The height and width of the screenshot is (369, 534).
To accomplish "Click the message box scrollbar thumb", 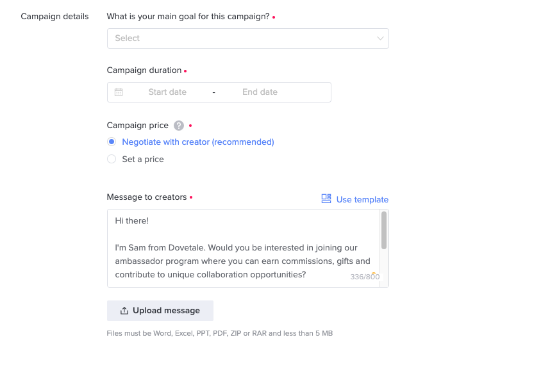I will pos(384,230).
